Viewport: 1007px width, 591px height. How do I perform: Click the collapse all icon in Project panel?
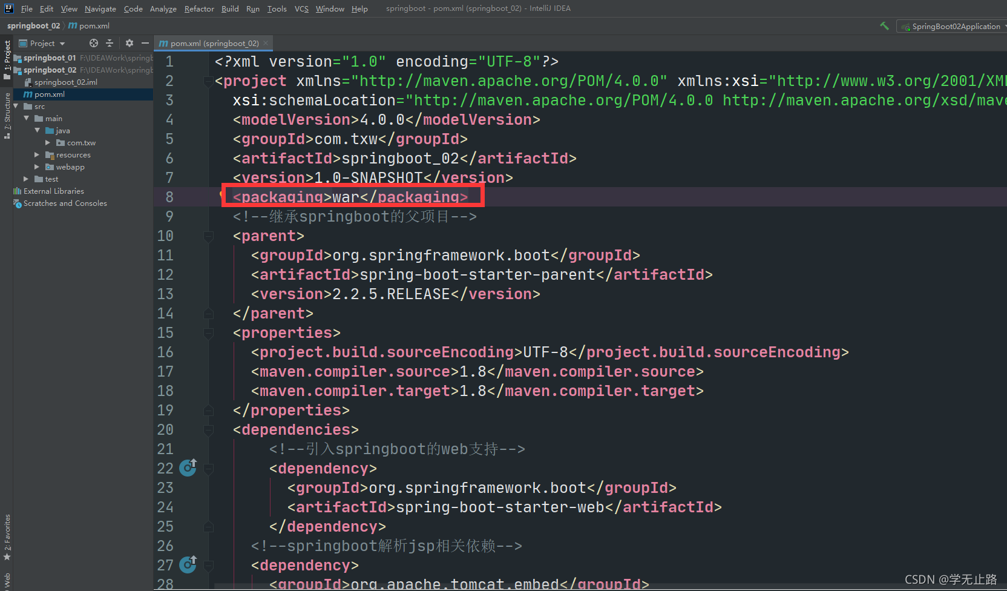click(110, 43)
